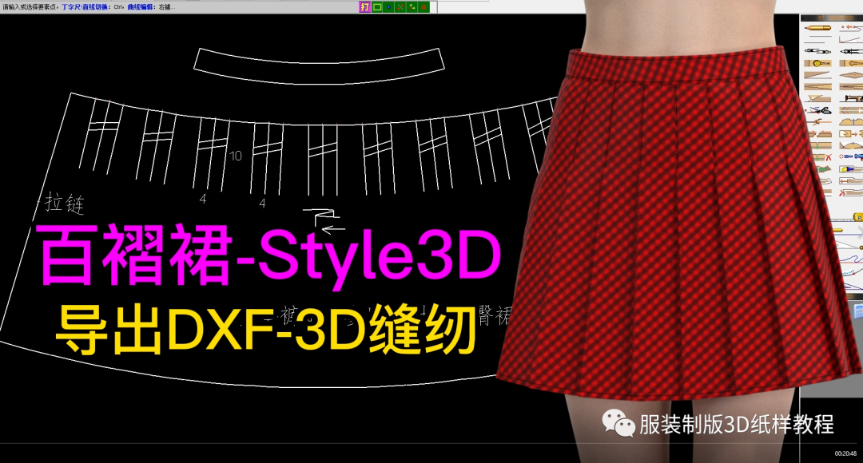
Task: Select the arrow line tool beside the pencil
Action: click(852, 28)
